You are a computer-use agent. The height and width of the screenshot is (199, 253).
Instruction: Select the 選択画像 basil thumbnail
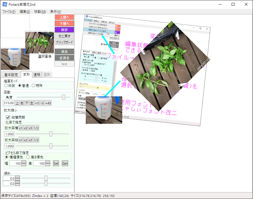coord(39,43)
